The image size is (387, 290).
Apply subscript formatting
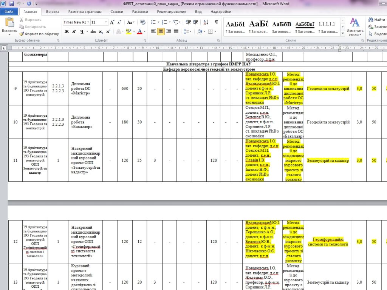[101, 32]
